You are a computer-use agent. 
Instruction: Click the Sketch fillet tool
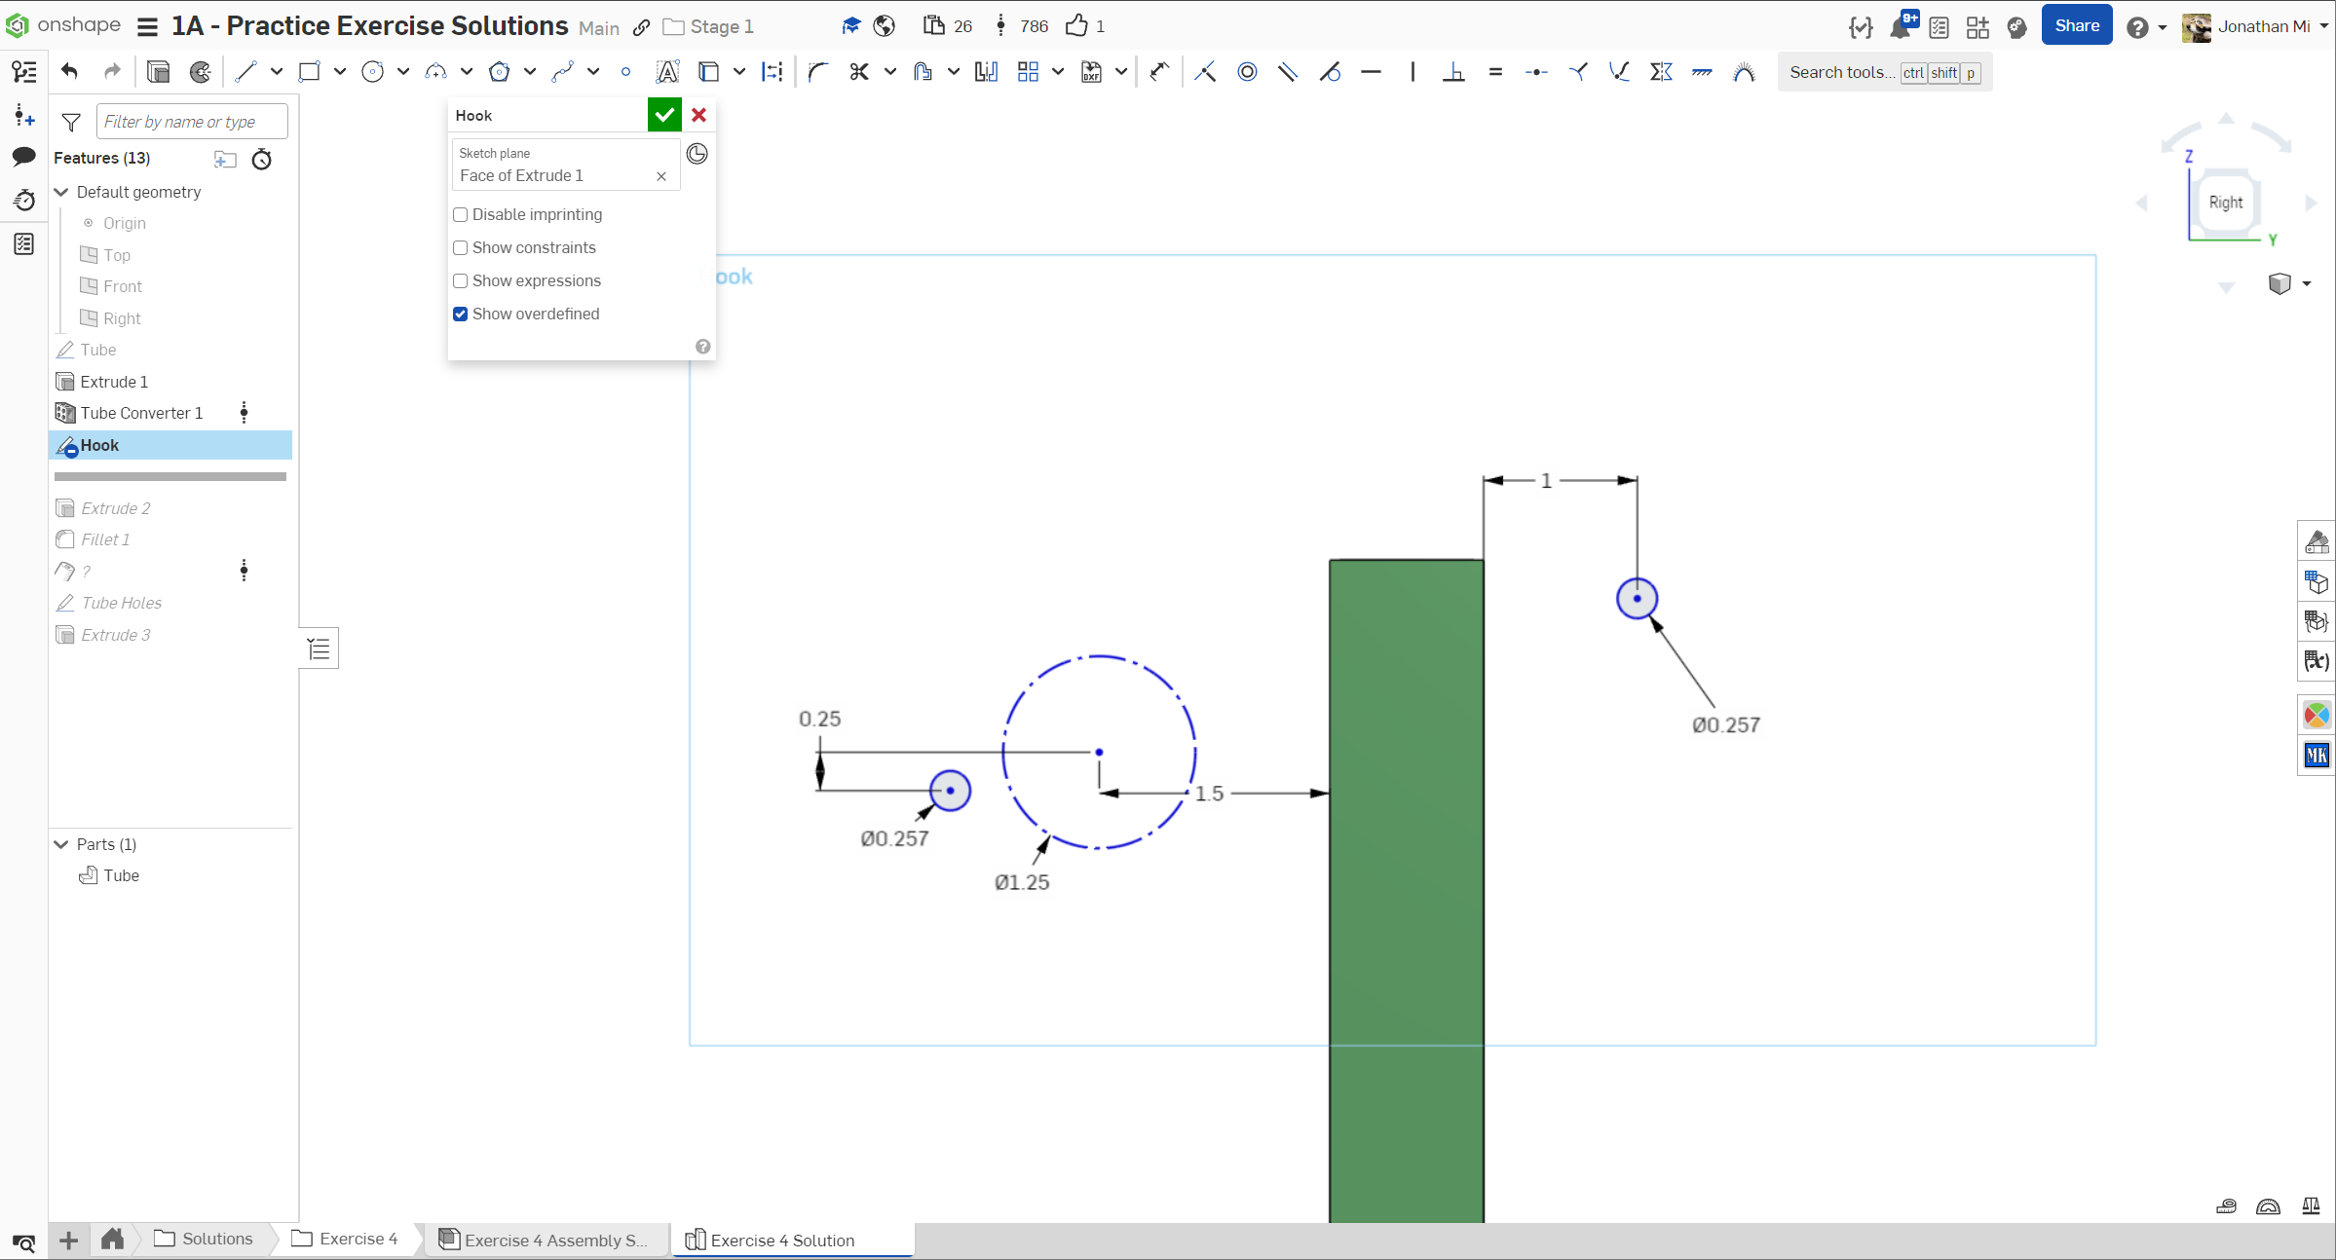[x=817, y=71]
